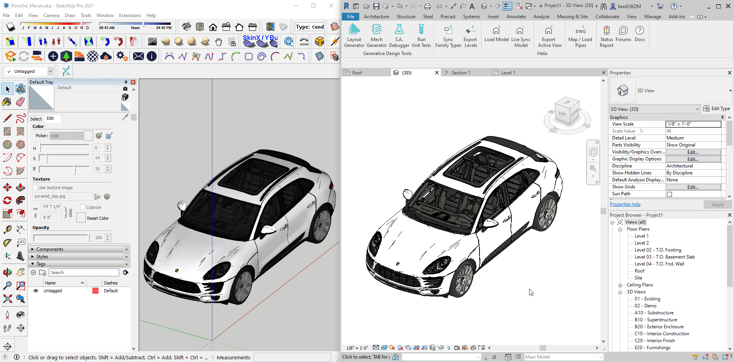Open the SketchUp Extensions menu

[x=130, y=16]
